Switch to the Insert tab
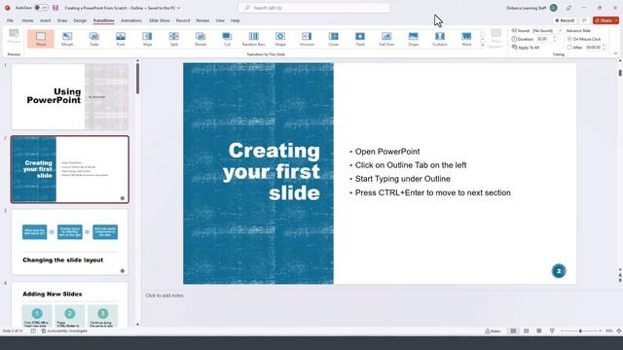The image size is (623, 350). 46,20
